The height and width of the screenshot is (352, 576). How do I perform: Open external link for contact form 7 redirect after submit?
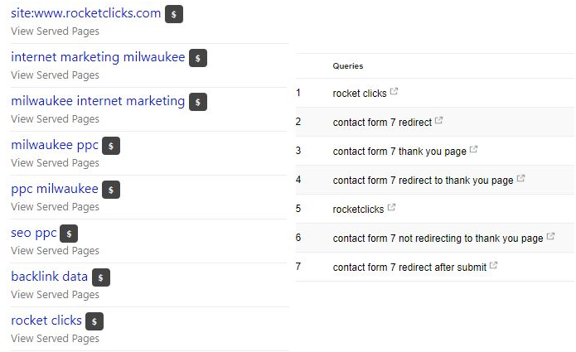point(493,265)
